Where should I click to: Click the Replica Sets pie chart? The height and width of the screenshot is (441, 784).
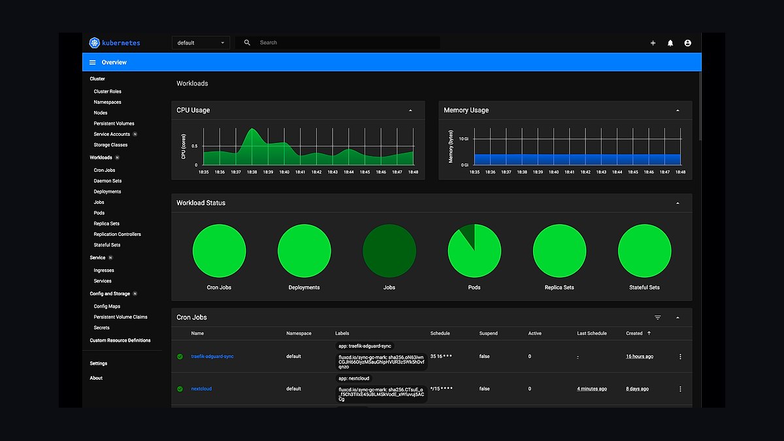tap(559, 252)
